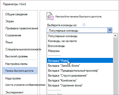Click the scroll up arrow in the dropdown list
This screenshot has height=95, width=119.
coord(115,36)
